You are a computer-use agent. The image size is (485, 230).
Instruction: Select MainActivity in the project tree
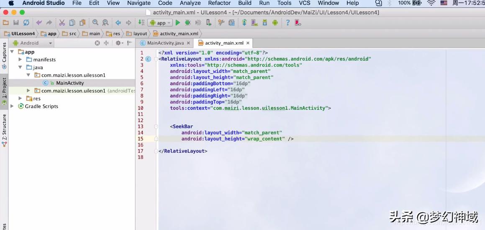[x=70, y=83]
